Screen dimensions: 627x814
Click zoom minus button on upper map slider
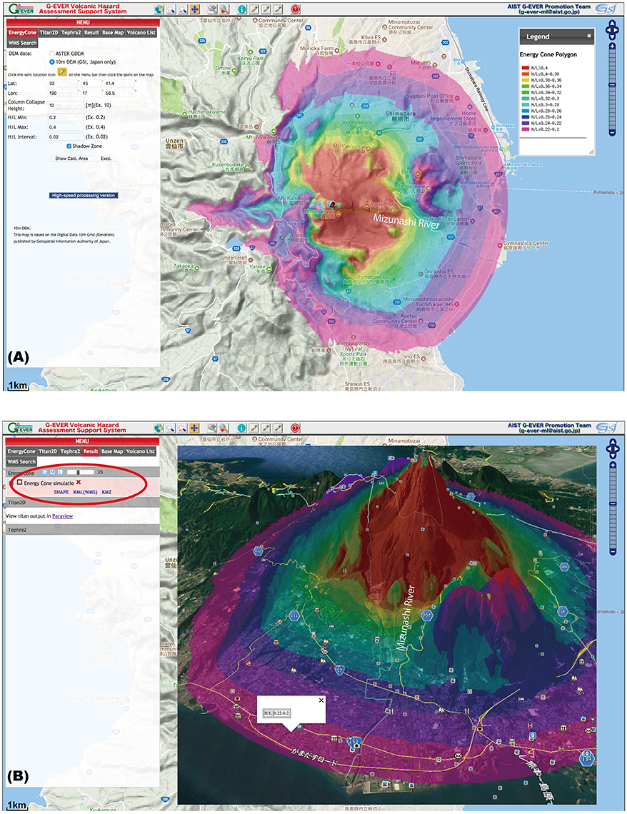(613, 132)
